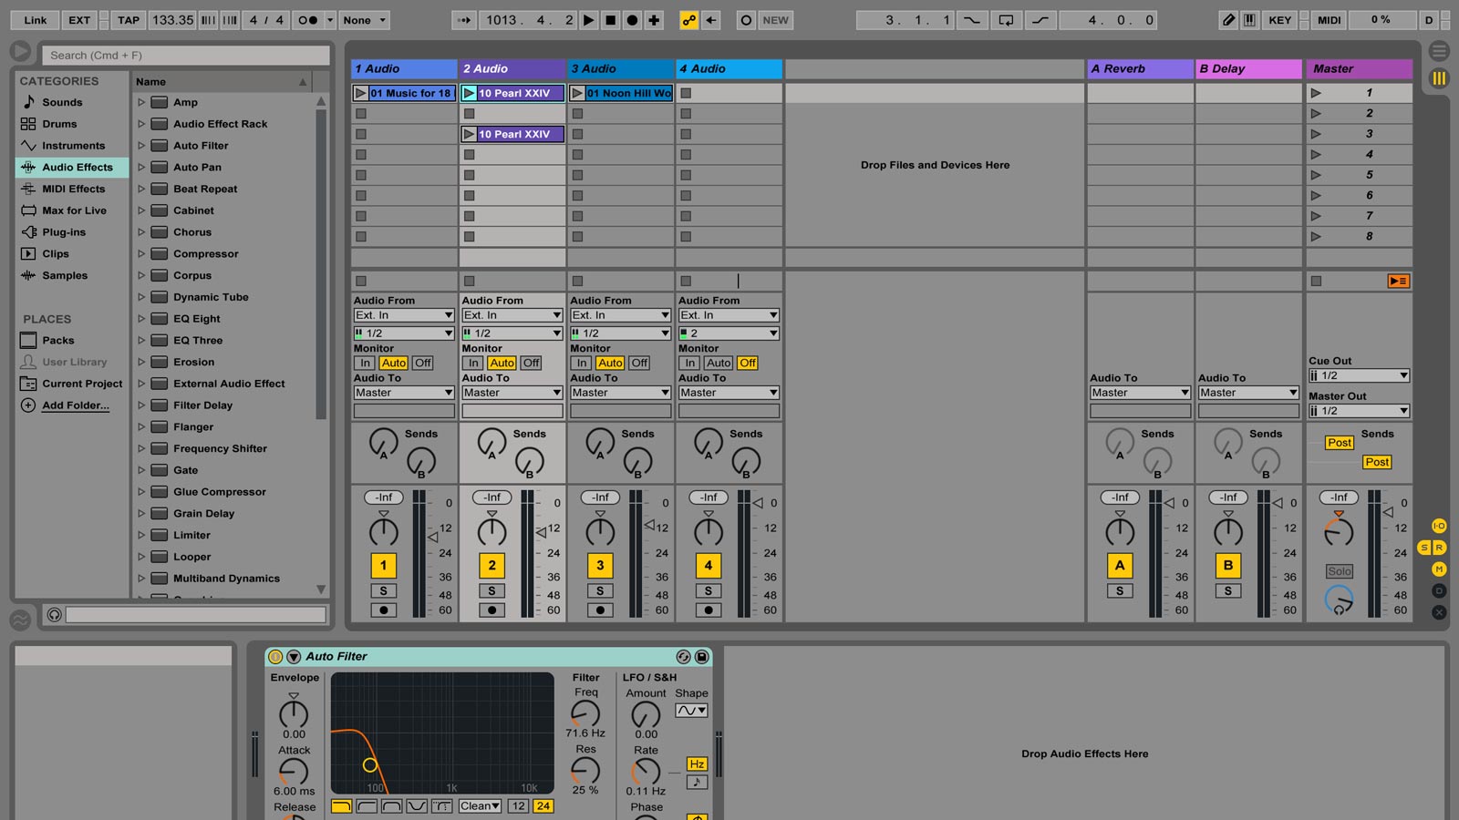This screenshot has width=1459, height=820.
Task: Click the Filter Freq knob
Action: point(585,713)
